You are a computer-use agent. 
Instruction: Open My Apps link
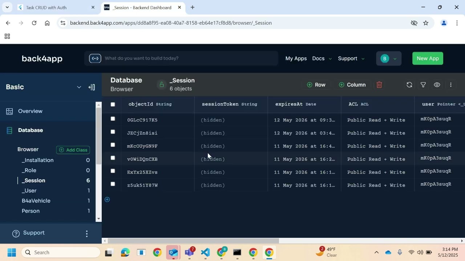point(296,58)
